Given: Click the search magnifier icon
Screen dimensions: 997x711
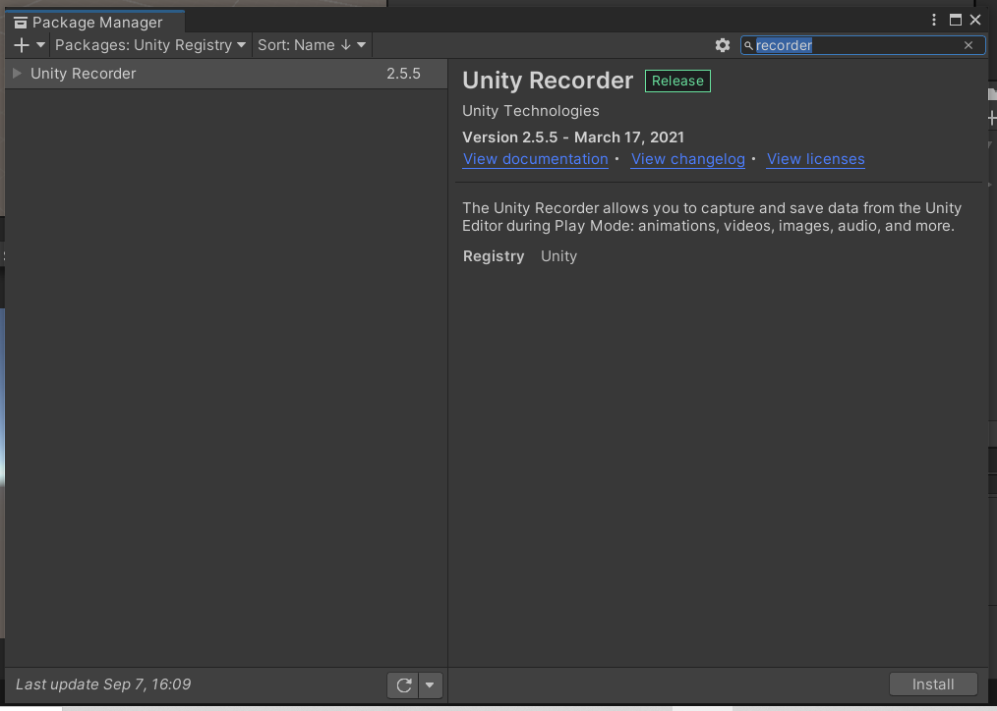Looking at the screenshot, I should [748, 46].
